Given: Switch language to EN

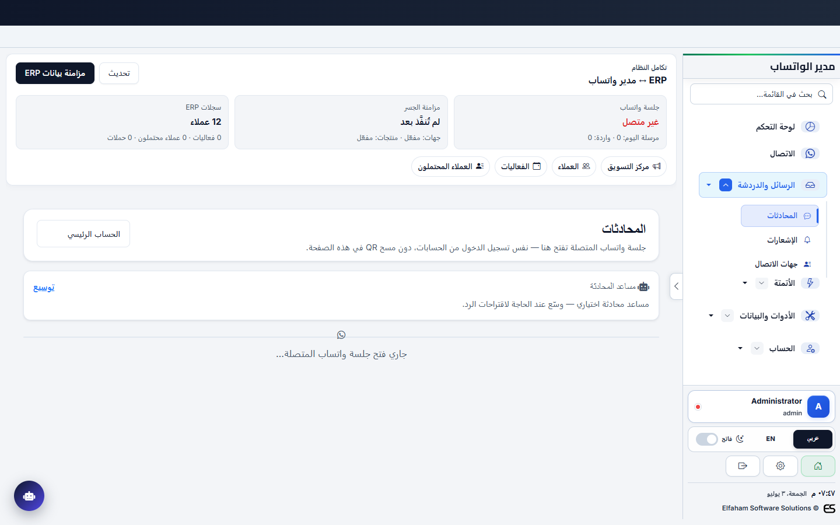Looking at the screenshot, I should (771, 439).
